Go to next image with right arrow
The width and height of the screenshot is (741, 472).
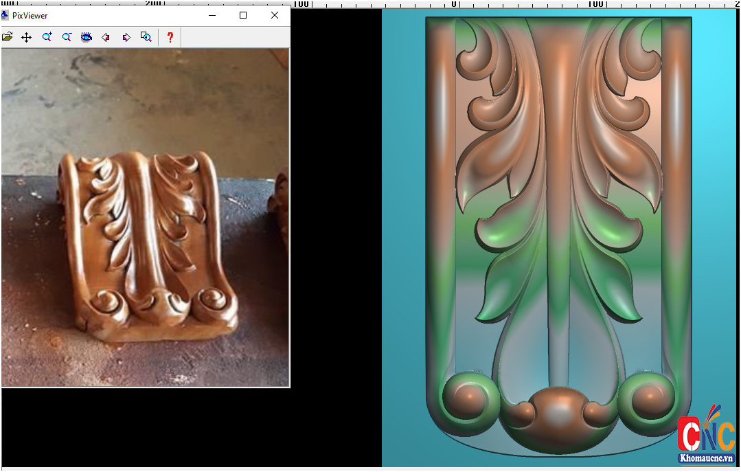click(x=126, y=37)
